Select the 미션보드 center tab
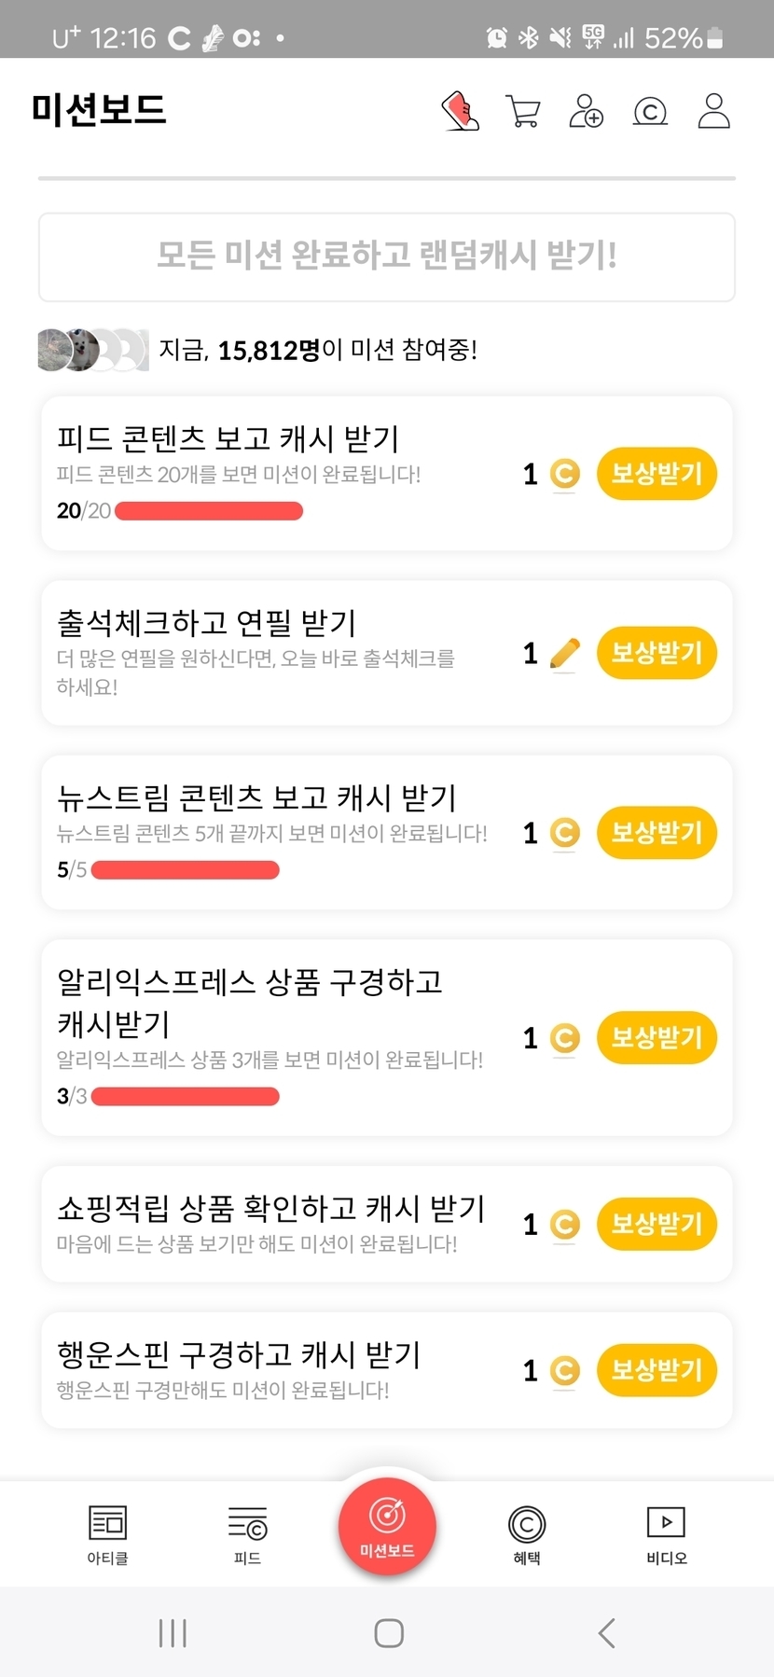 387,1527
